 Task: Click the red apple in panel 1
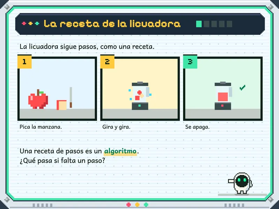pos(38,99)
